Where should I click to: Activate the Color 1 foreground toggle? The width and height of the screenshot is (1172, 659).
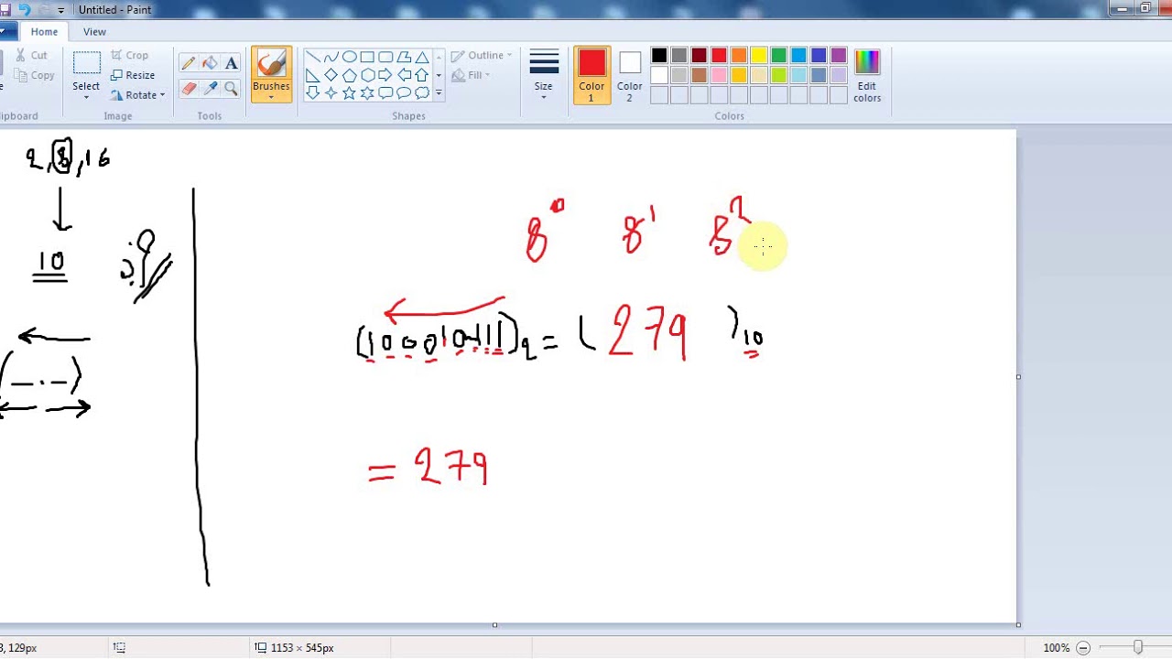591,75
